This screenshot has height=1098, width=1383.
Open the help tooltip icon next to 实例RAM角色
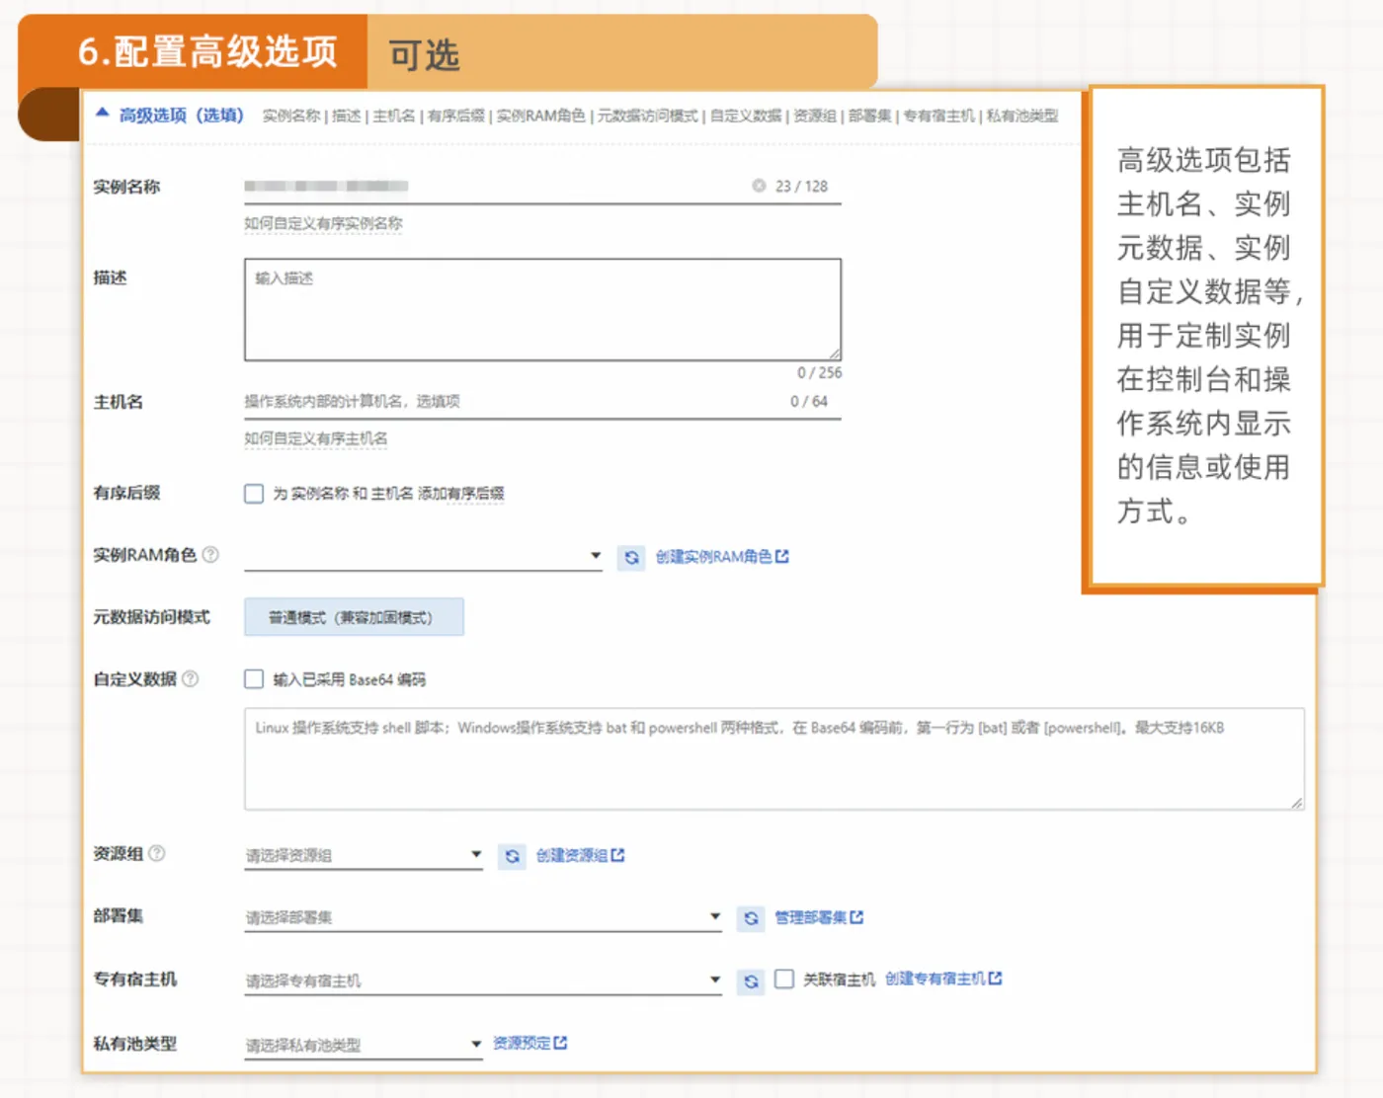[209, 554]
